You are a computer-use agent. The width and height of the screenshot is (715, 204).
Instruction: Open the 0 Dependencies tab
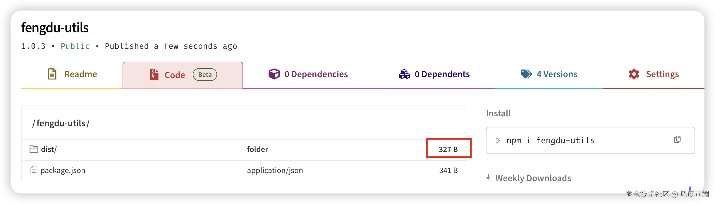pos(316,74)
